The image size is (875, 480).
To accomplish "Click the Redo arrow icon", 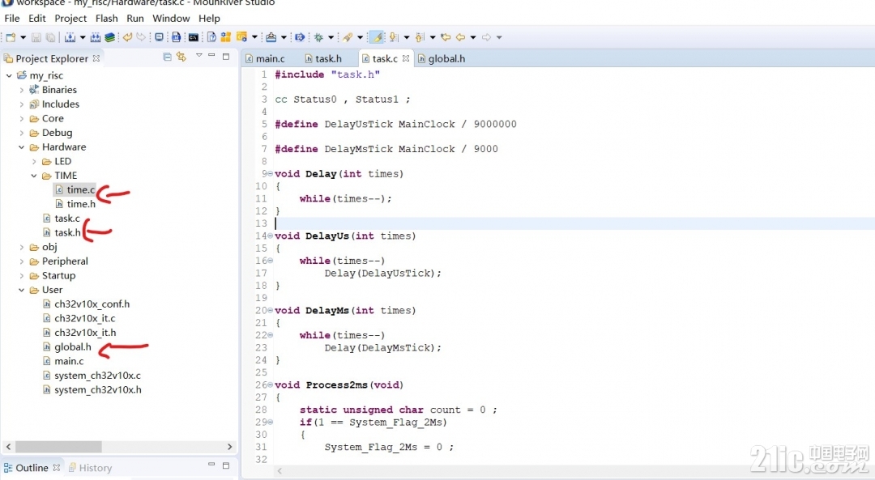I will (141, 37).
